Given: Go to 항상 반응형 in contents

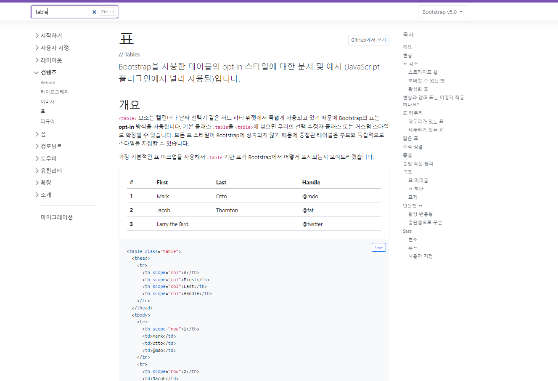Looking at the screenshot, I should coord(420,214).
